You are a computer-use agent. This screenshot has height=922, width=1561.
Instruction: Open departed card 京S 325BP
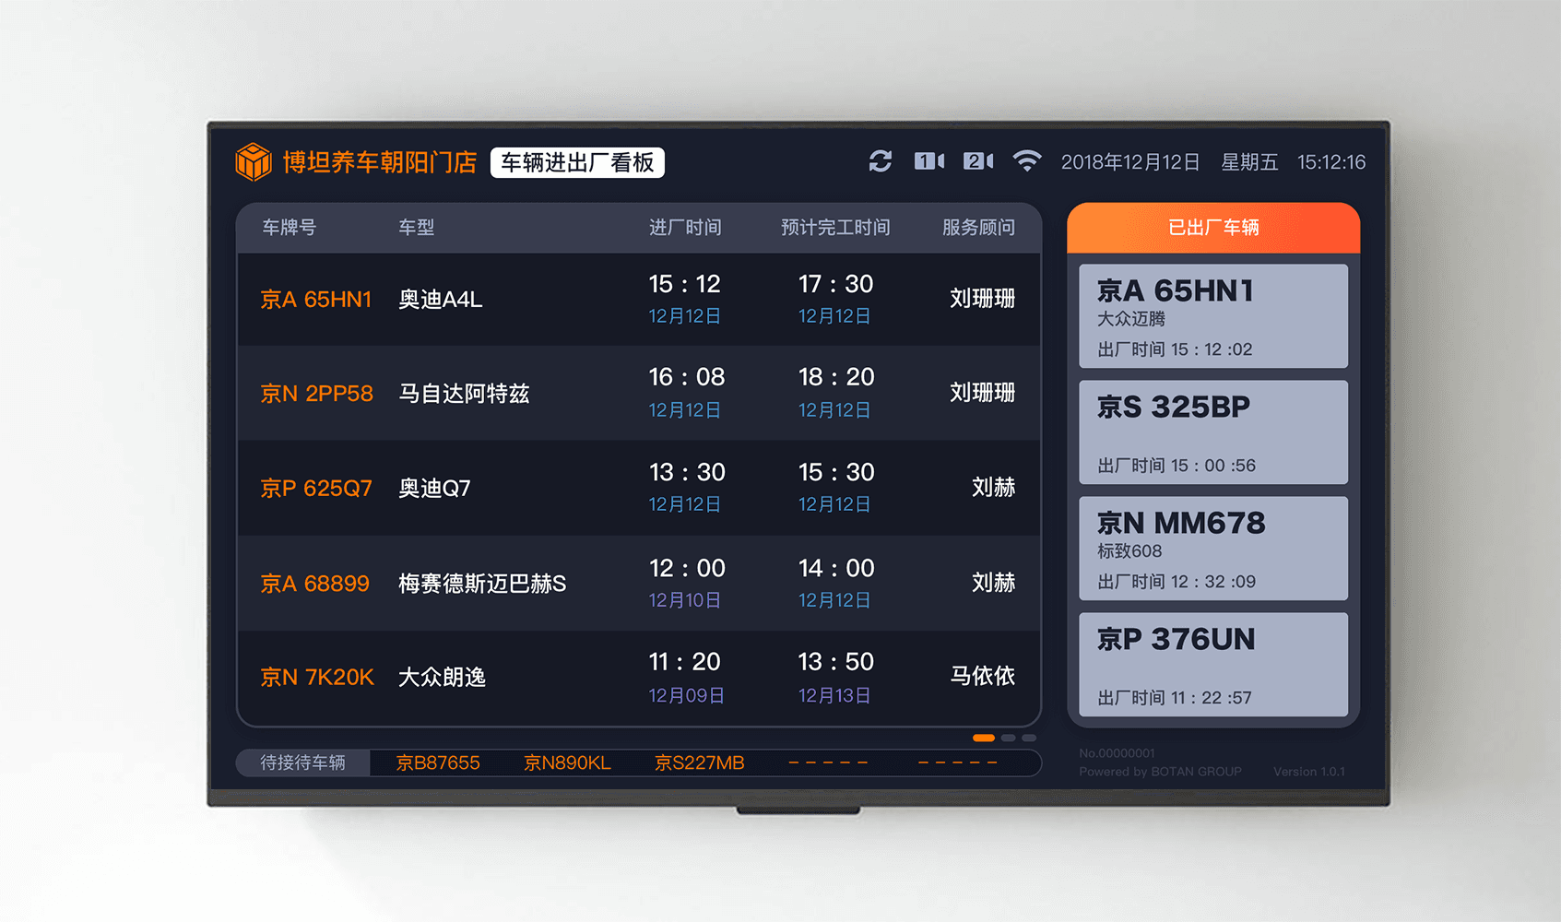pos(1213,432)
